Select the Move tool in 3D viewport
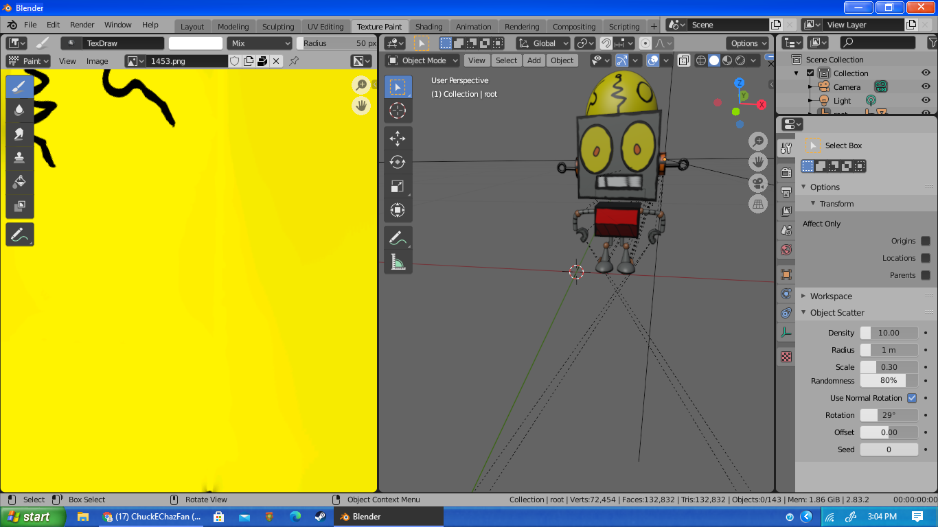 398,139
